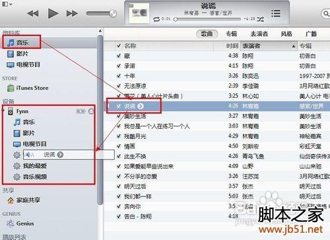
Task: Switch to the 广播 tab
Action: [311, 34]
